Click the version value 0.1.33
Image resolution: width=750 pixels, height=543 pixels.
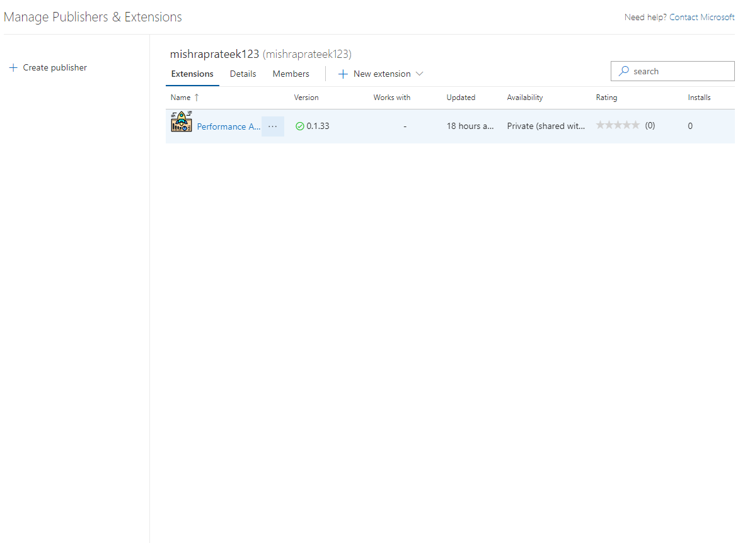click(x=318, y=126)
